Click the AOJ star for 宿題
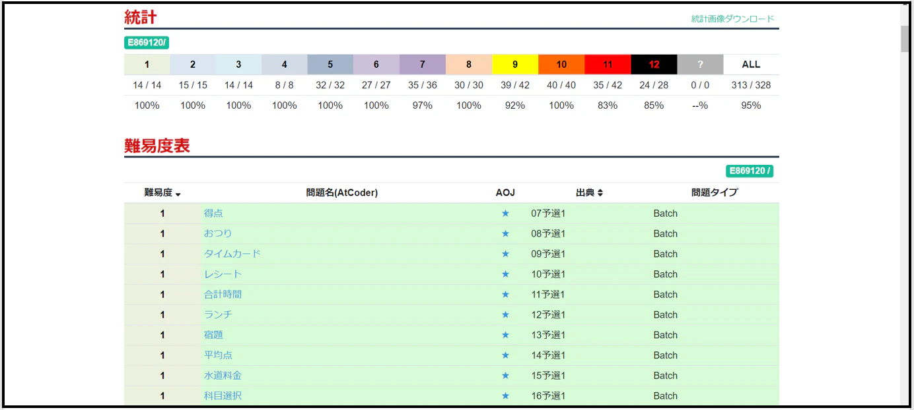Viewport: 914px width, 410px height. 505,335
